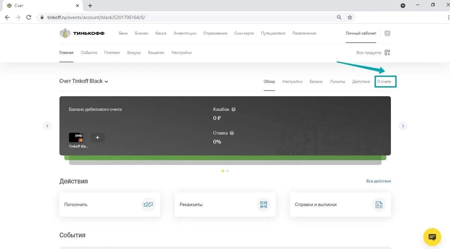Open a new browser tab
The width and height of the screenshot is (450, 249).
coord(90,6)
